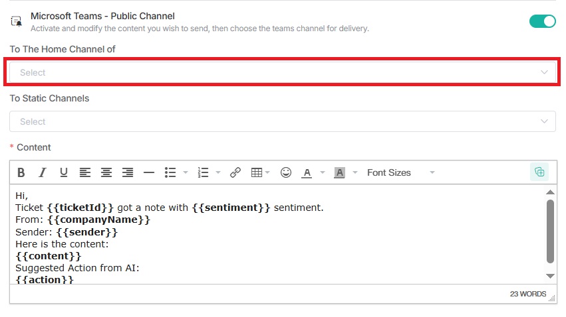Click the {{ticketId}} variable text

coord(80,208)
